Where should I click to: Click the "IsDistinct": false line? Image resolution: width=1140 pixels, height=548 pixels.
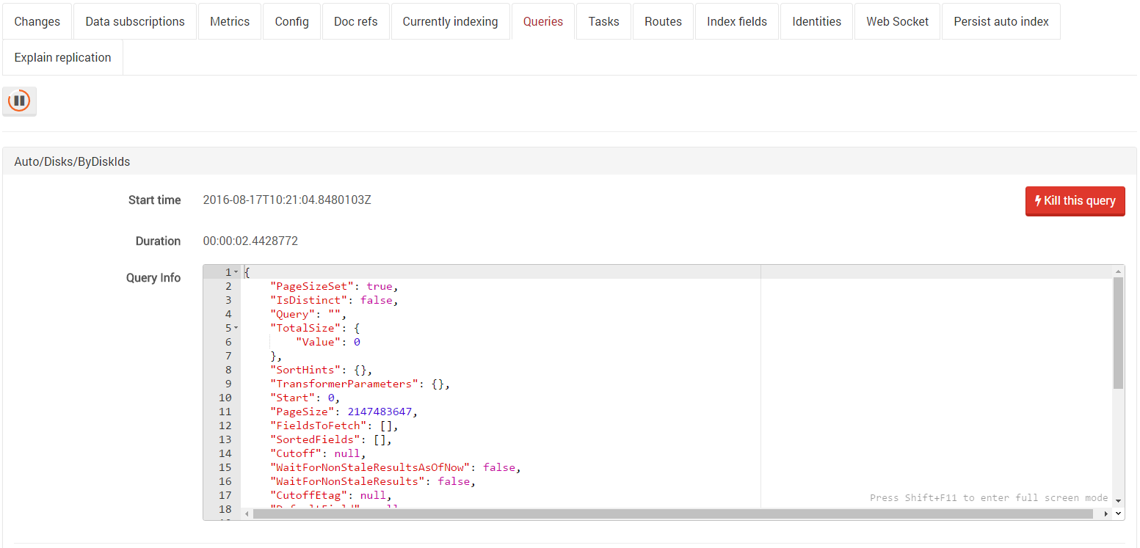pos(335,300)
